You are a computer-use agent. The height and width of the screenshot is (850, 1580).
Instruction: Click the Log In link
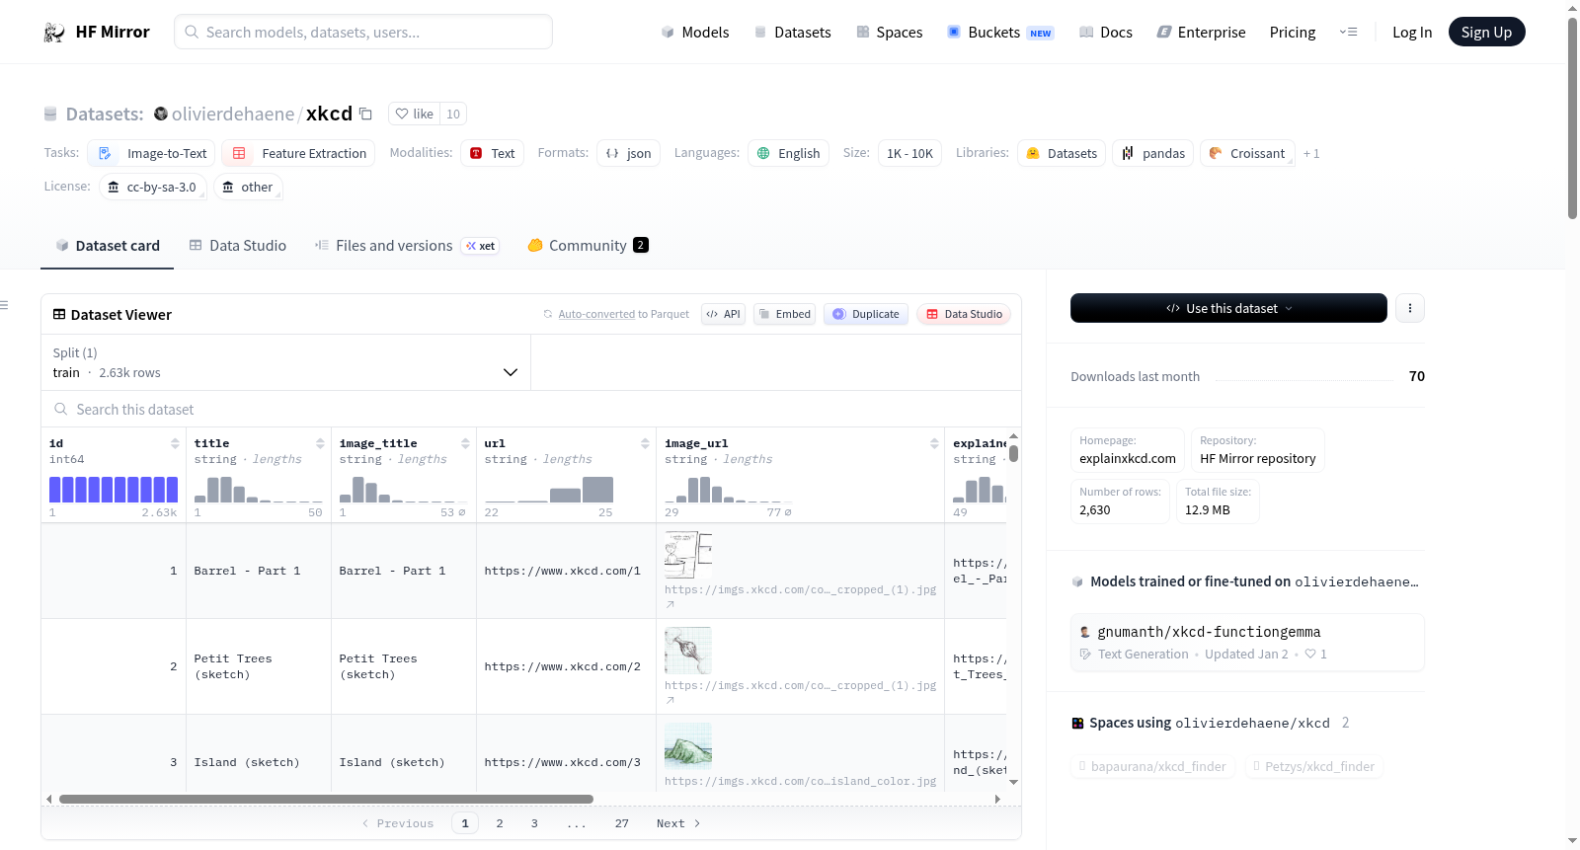[1412, 33]
